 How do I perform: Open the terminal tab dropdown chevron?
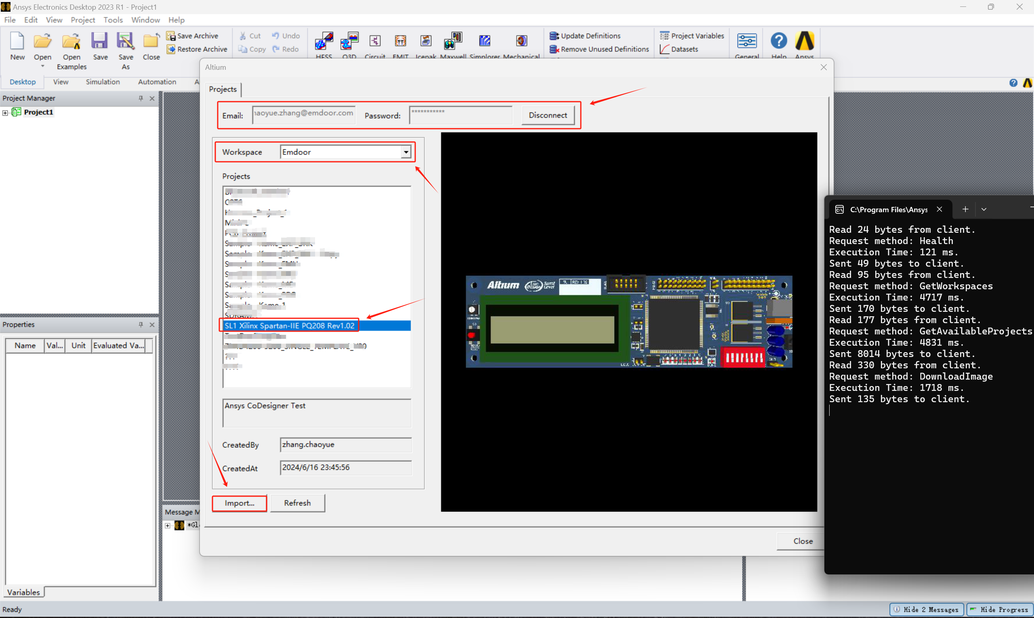[984, 209]
